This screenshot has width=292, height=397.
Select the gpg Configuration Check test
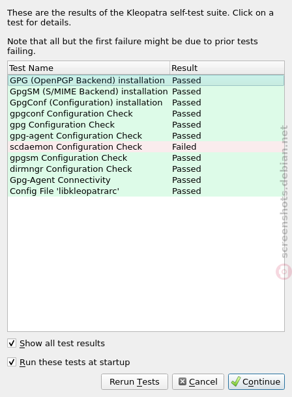coord(146,124)
